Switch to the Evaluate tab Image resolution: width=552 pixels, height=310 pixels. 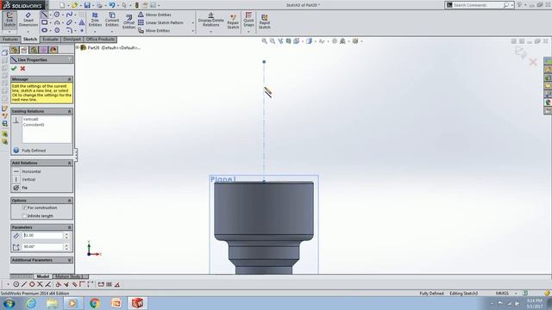pos(50,40)
